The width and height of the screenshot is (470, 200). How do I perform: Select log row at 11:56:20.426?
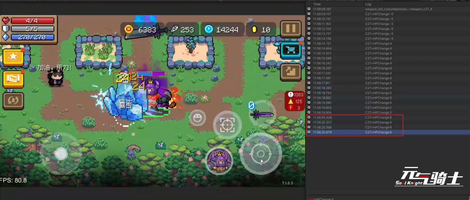click(389, 118)
